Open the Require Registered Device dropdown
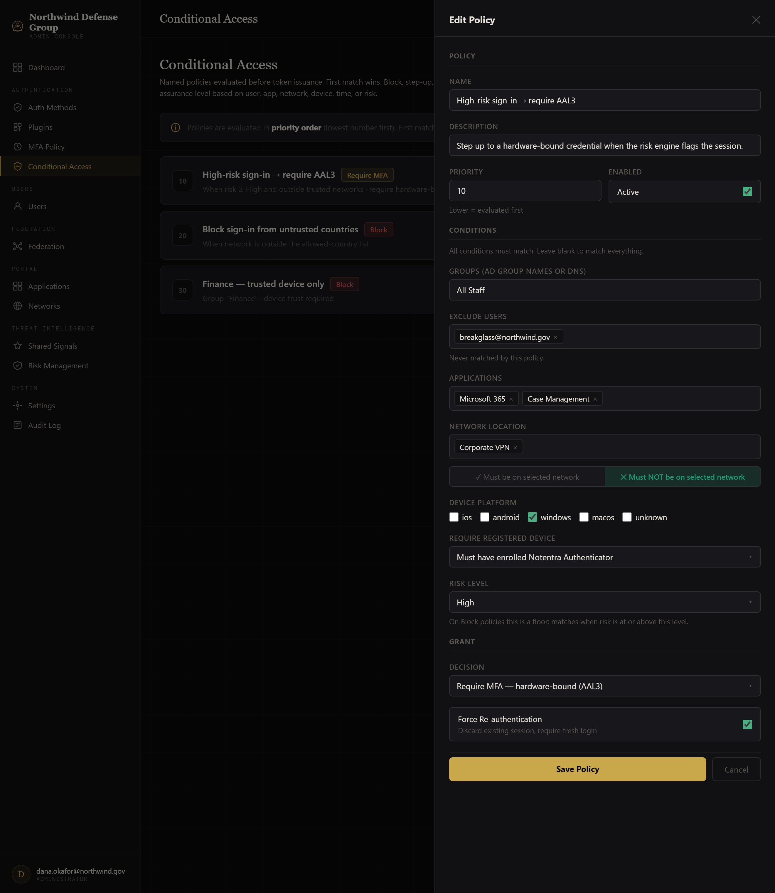The image size is (775, 893). [x=605, y=557]
